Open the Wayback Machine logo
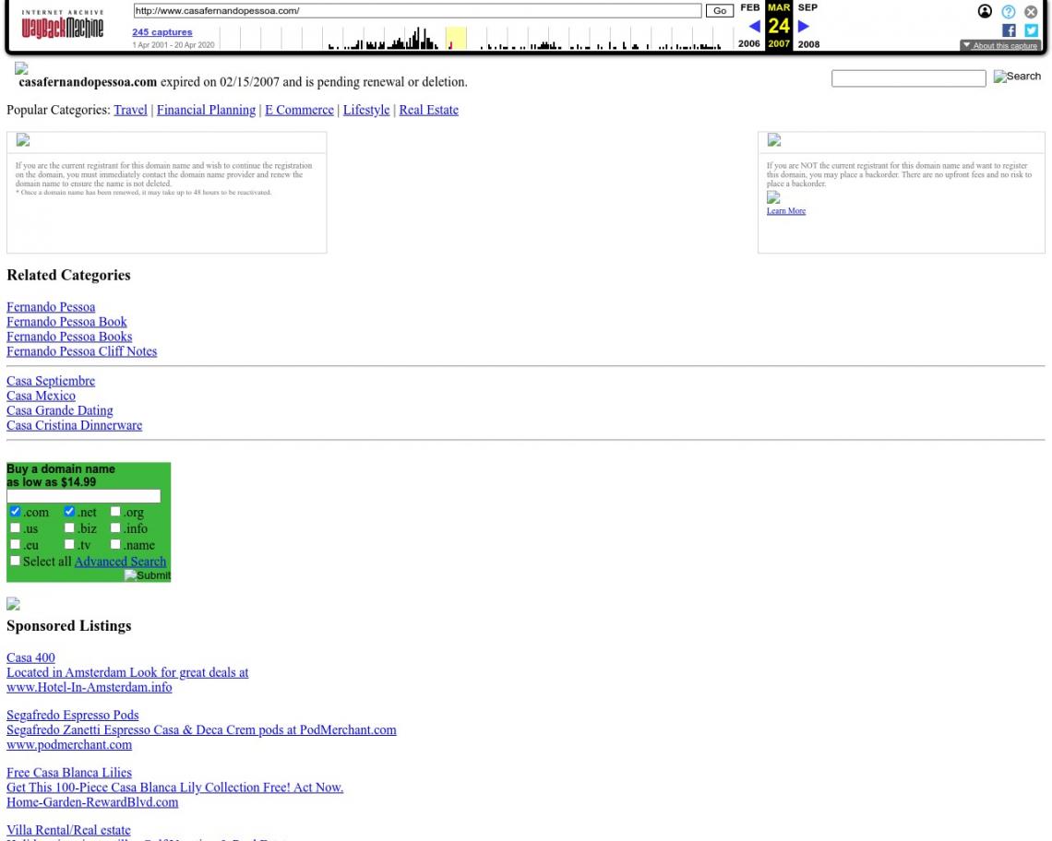1052x841 pixels. [x=63, y=24]
